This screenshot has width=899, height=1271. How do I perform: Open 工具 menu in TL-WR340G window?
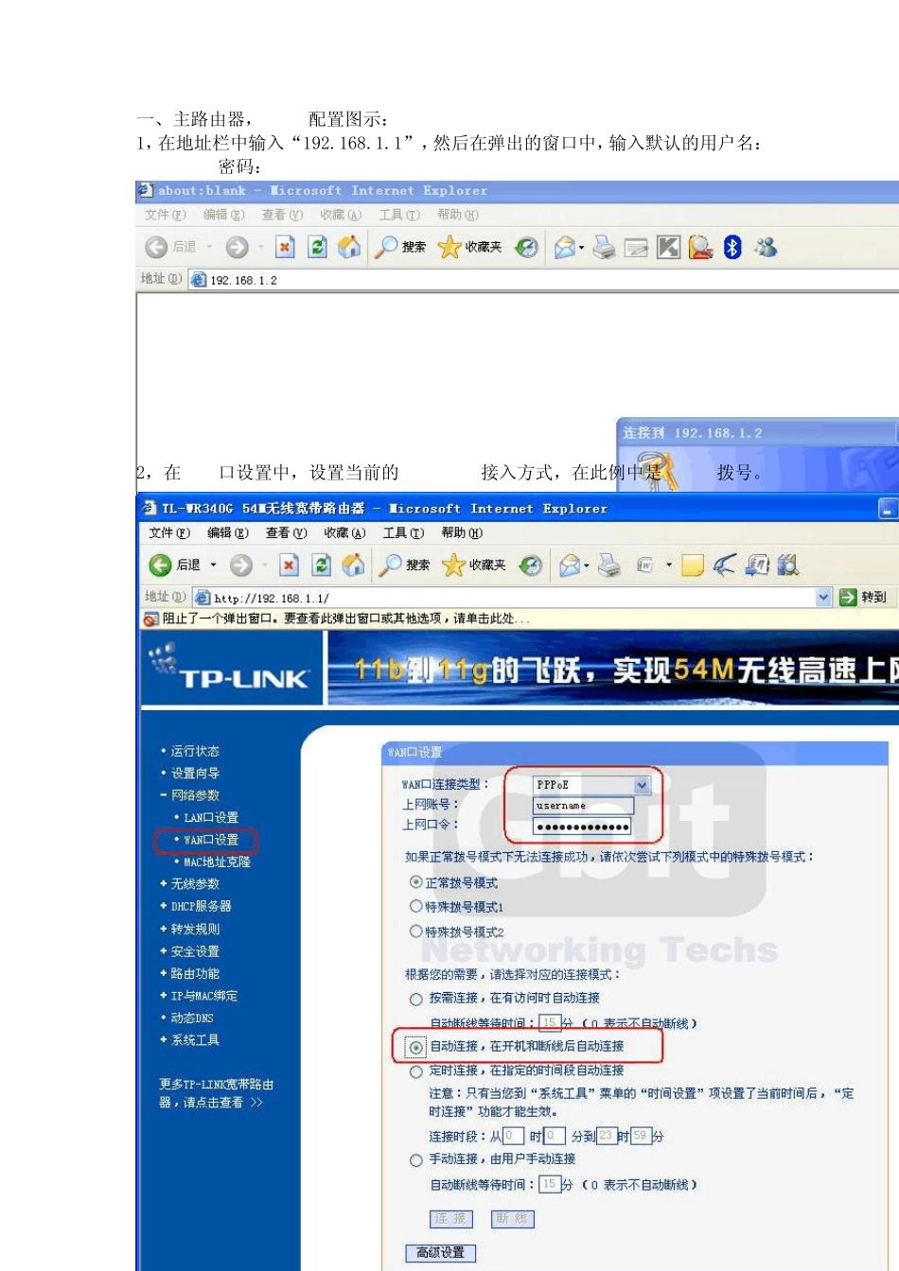(403, 532)
